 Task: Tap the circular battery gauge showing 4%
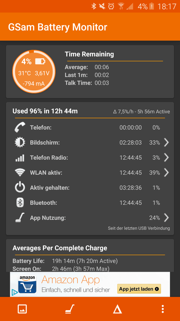(34, 71)
